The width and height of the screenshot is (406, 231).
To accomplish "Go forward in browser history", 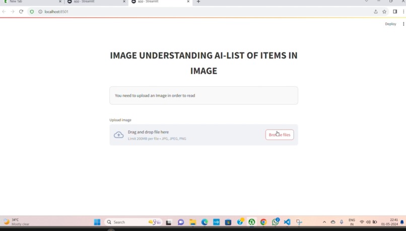I will (x=13, y=12).
